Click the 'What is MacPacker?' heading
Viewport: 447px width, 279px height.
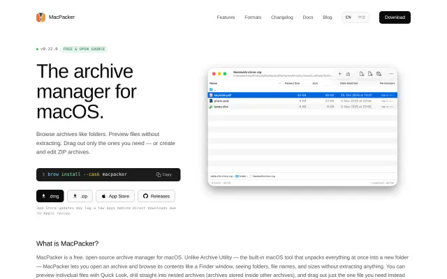coord(67,243)
